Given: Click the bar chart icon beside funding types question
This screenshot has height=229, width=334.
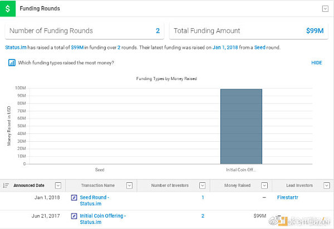Looking at the screenshot, I should [x=12, y=63].
